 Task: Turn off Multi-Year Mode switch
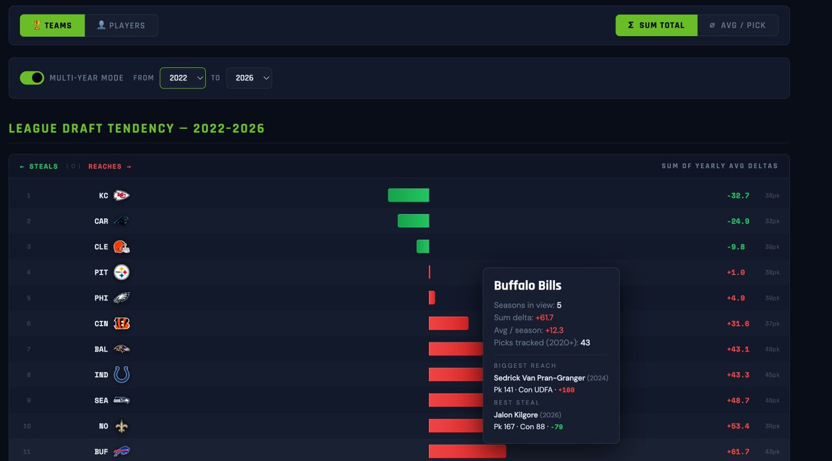pos(32,78)
